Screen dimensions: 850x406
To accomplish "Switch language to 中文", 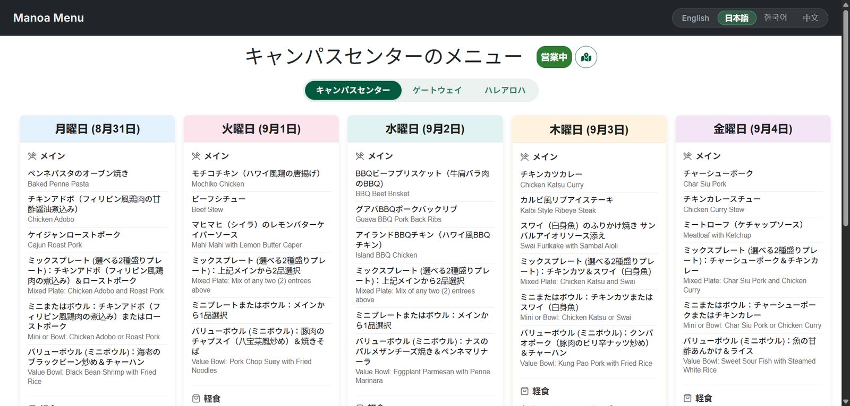I will point(810,18).
